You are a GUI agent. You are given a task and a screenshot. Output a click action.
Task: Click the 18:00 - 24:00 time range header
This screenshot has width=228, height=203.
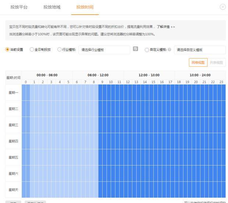[x=200, y=75]
